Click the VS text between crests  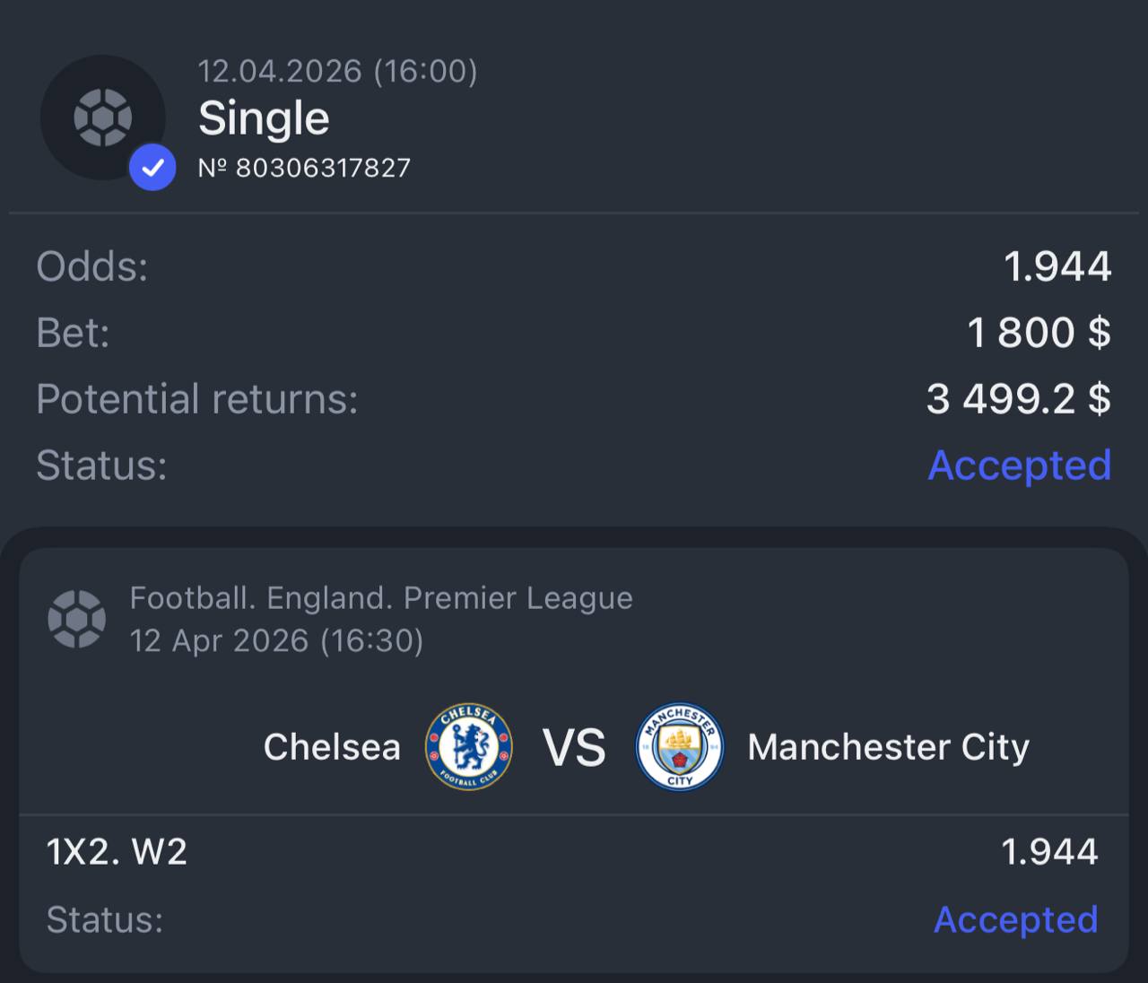[574, 747]
